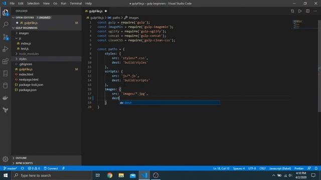321x180 pixels.
Task: Collapse the js folder
Action: point(46,38)
